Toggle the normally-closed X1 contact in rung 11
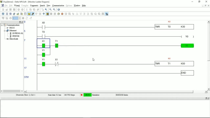 [x=57, y=64]
